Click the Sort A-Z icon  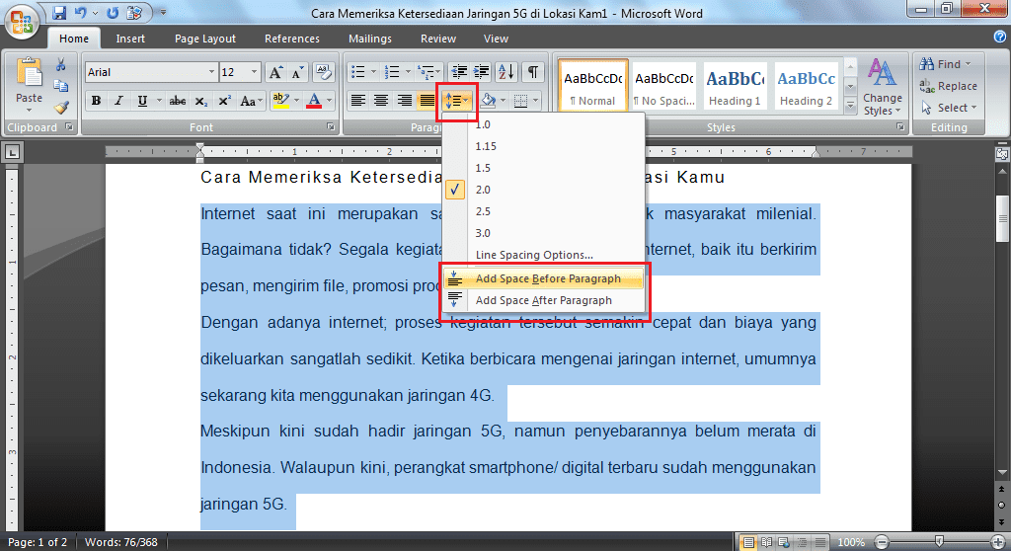[x=505, y=72]
